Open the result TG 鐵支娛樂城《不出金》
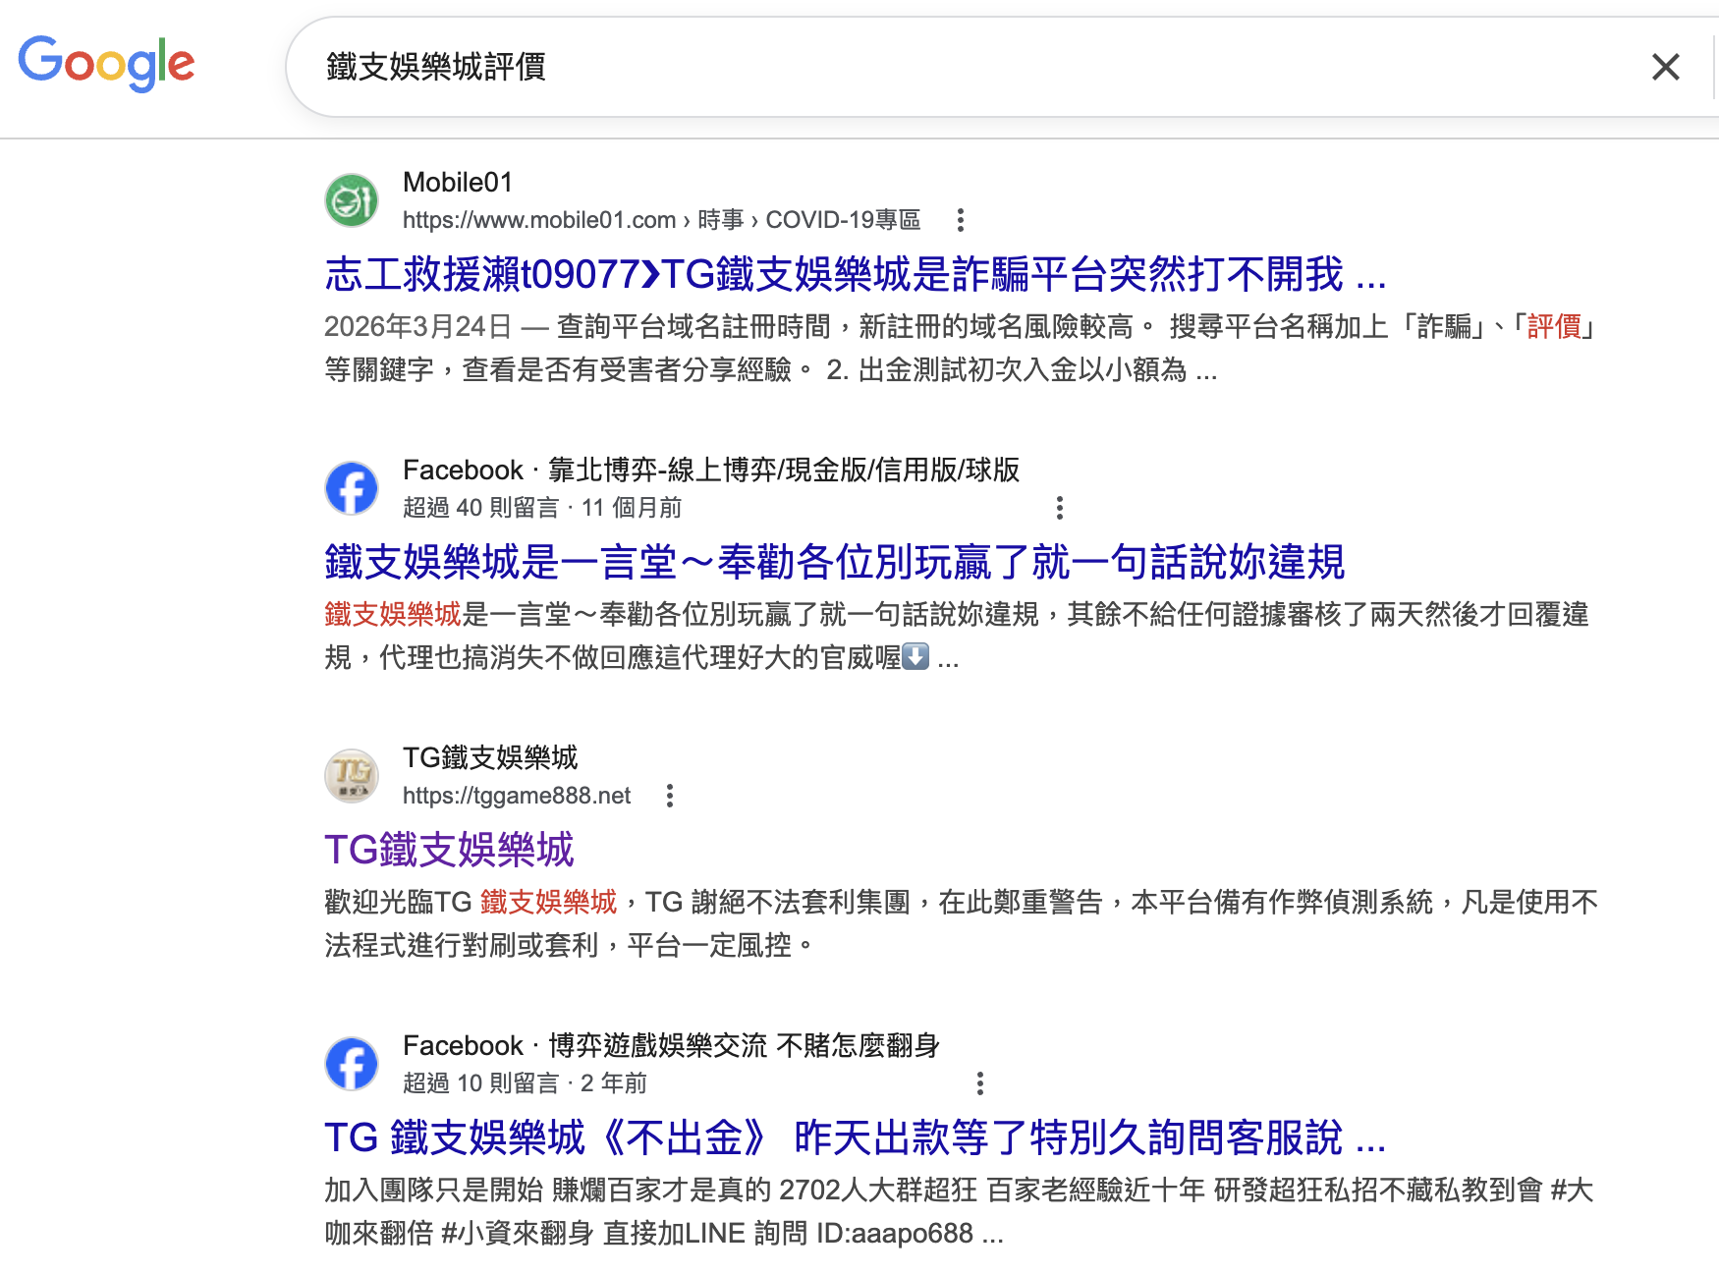Screen dimensions: 1719x1275 pyautogui.click(x=855, y=1137)
